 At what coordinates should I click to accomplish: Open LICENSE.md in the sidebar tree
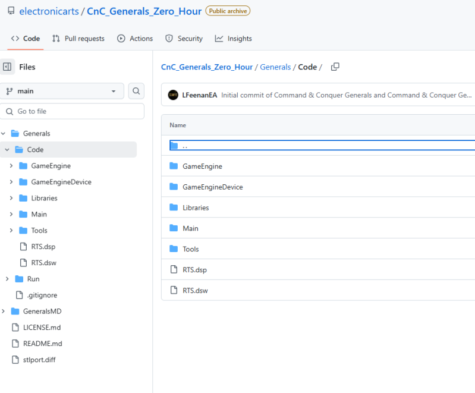pyautogui.click(x=42, y=327)
